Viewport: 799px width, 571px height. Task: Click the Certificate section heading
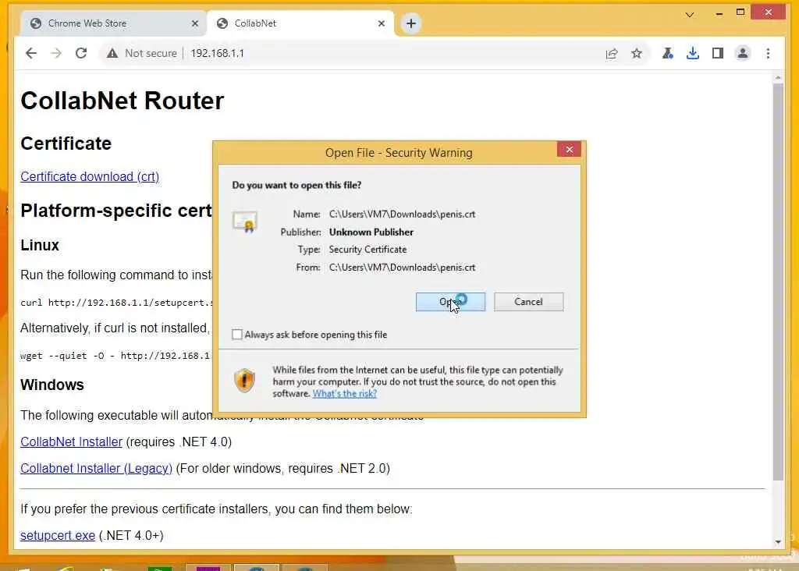point(66,143)
